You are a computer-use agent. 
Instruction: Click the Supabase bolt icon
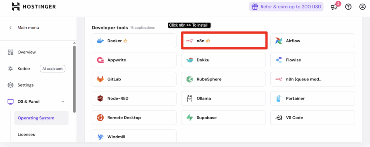pos(189,118)
